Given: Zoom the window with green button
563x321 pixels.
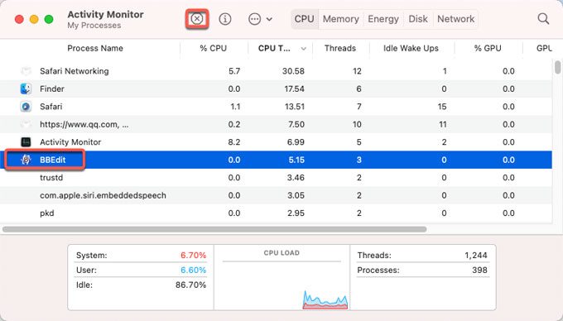Looking at the screenshot, I should click(49, 19).
